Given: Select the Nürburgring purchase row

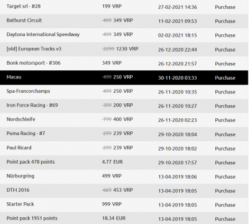Looking at the screenshot, I should pos(124,176).
